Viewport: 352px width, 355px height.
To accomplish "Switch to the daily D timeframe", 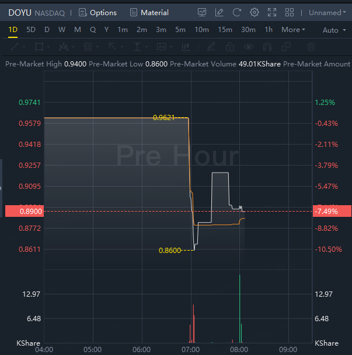I will click(47, 30).
